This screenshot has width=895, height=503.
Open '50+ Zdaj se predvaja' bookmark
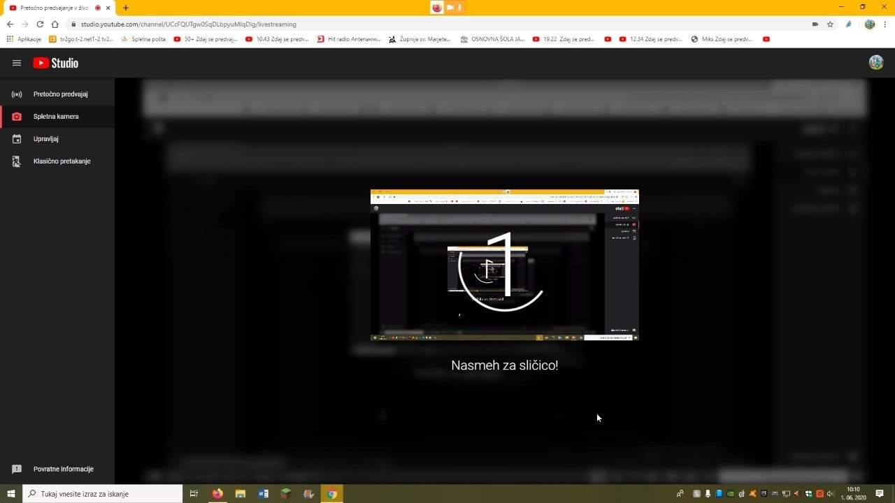tap(206, 39)
